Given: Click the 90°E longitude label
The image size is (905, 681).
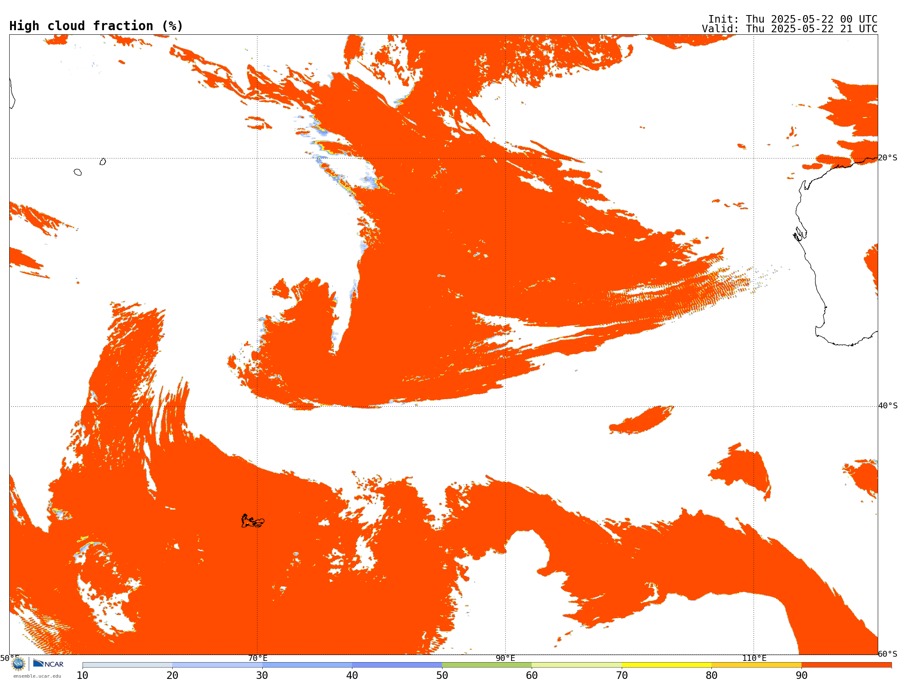Looking at the screenshot, I should pyautogui.click(x=505, y=658).
